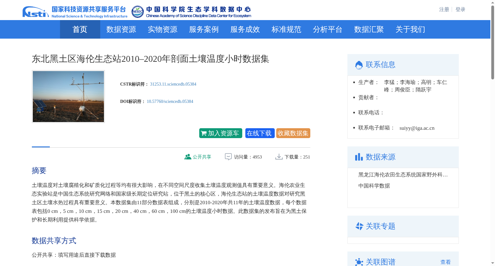Open the 分析平台 menu item
The height and width of the screenshot is (266, 495).
(x=328, y=29)
